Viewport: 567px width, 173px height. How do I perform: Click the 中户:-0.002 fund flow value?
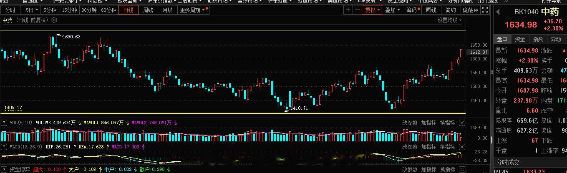[118, 170]
